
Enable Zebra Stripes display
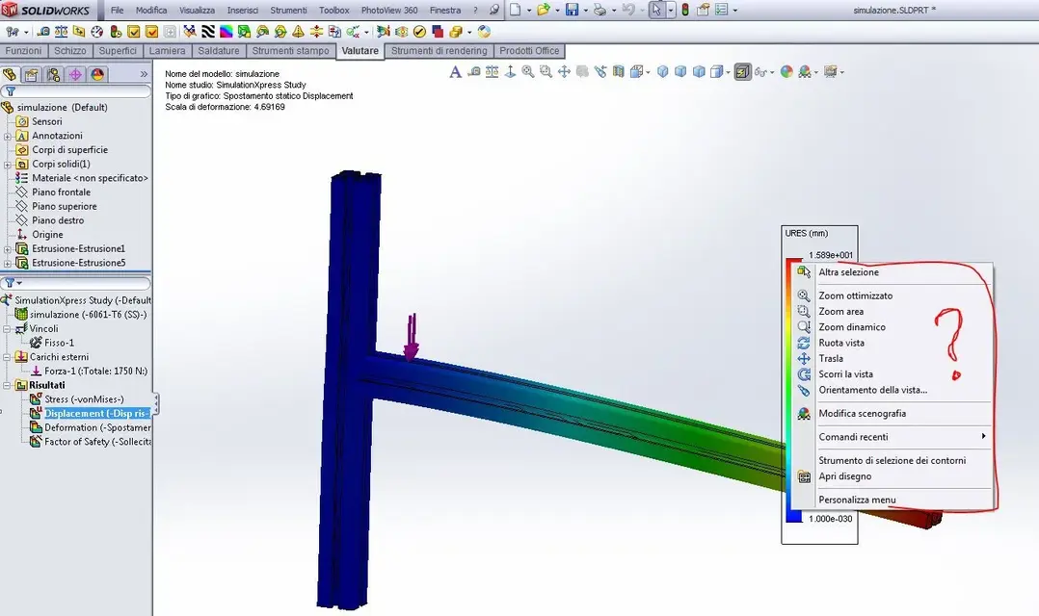coord(208,31)
